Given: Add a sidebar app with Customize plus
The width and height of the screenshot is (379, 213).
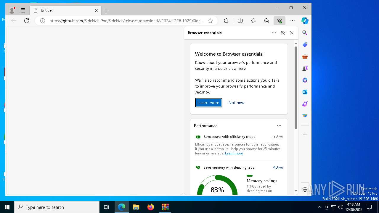Looking at the screenshot, I should 305,135.
